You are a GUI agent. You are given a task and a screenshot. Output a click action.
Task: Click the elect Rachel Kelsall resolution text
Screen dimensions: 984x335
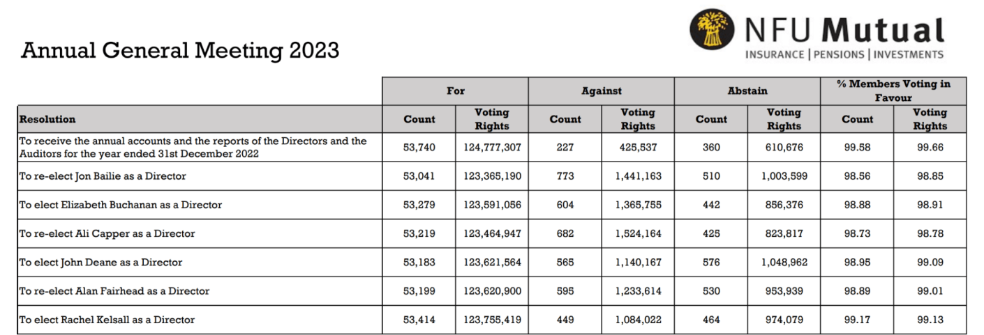click(107, 320)
